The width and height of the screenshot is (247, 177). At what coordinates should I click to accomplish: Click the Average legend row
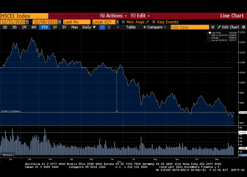click(223, 38)
